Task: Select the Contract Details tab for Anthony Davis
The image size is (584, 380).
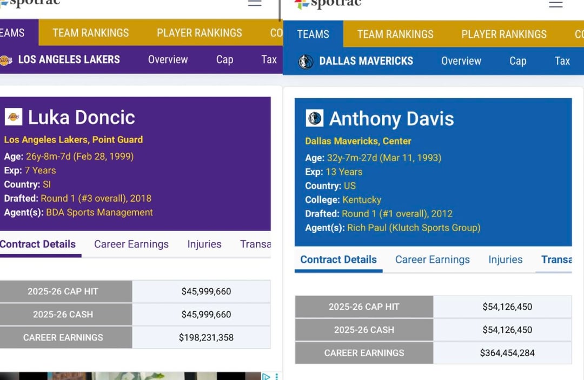Action: (x=338, y=260)
